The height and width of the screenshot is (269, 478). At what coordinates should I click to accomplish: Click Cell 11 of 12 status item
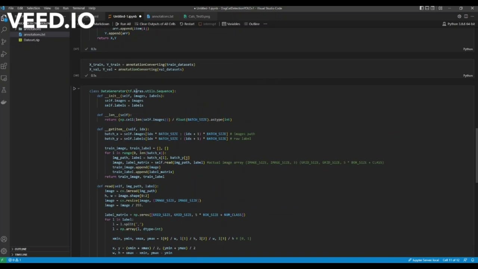pyautogui.click(x=451, y=260)
